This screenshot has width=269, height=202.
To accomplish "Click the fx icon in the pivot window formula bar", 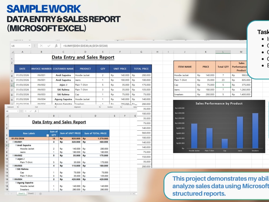I will (36, 111).
